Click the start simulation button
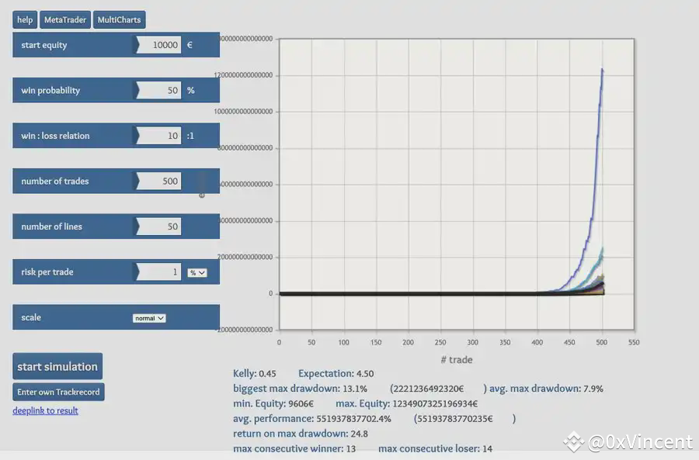Viewport: 699px width, 460px height. click(x=57, y=366)
